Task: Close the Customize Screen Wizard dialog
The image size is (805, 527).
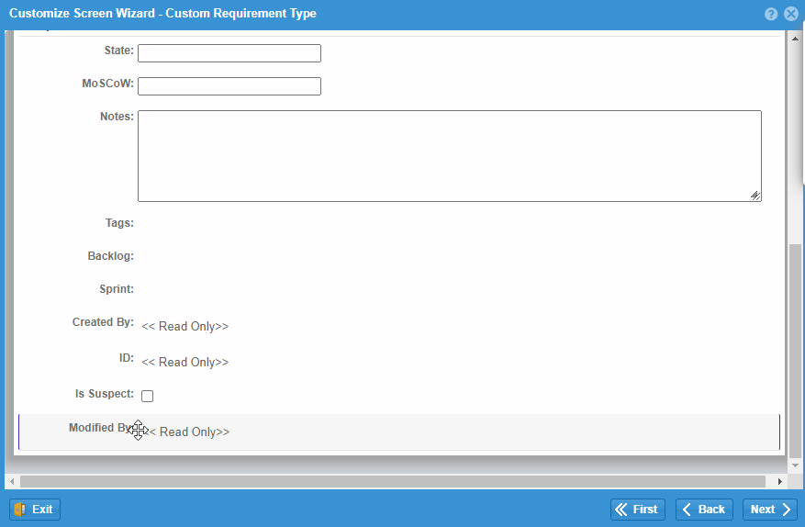Action: tap(791, 14)
